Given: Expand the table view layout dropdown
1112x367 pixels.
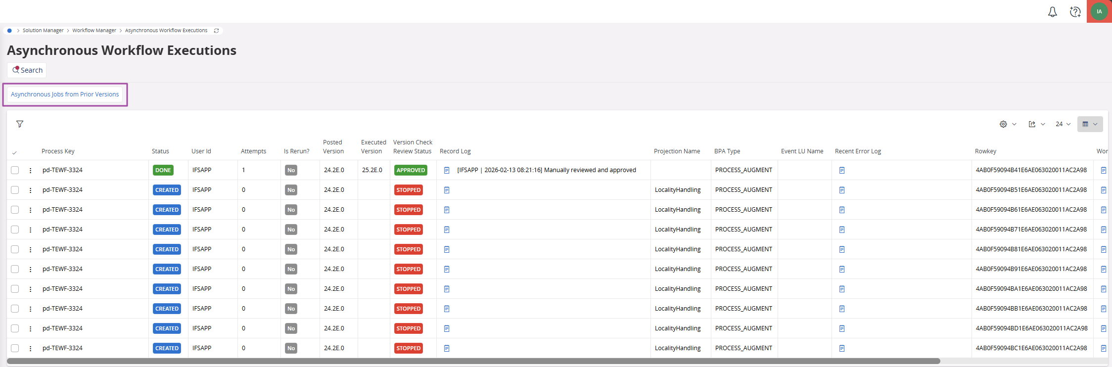Looking at the screenshot, I should tap(1090, 124).
